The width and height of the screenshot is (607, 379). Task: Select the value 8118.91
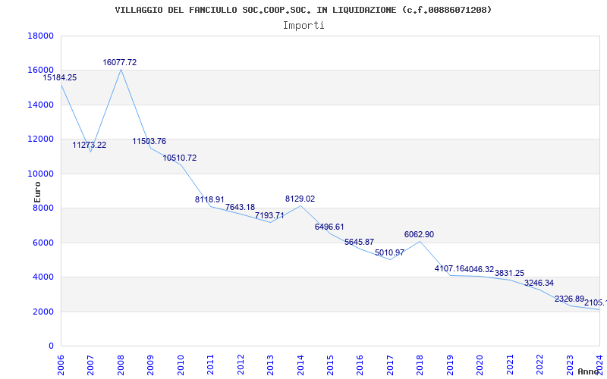(x=209, y=200)
